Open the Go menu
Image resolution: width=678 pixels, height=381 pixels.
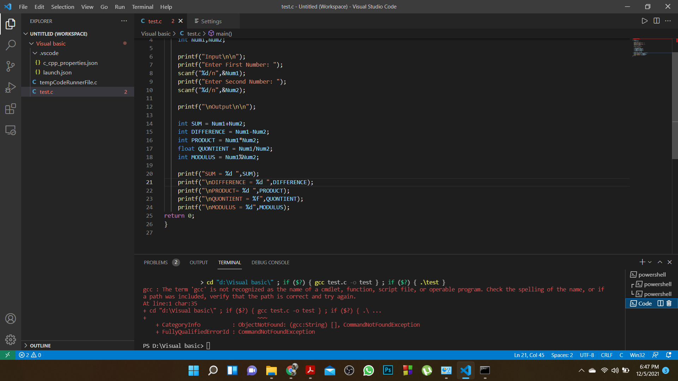tap(104, 7)
